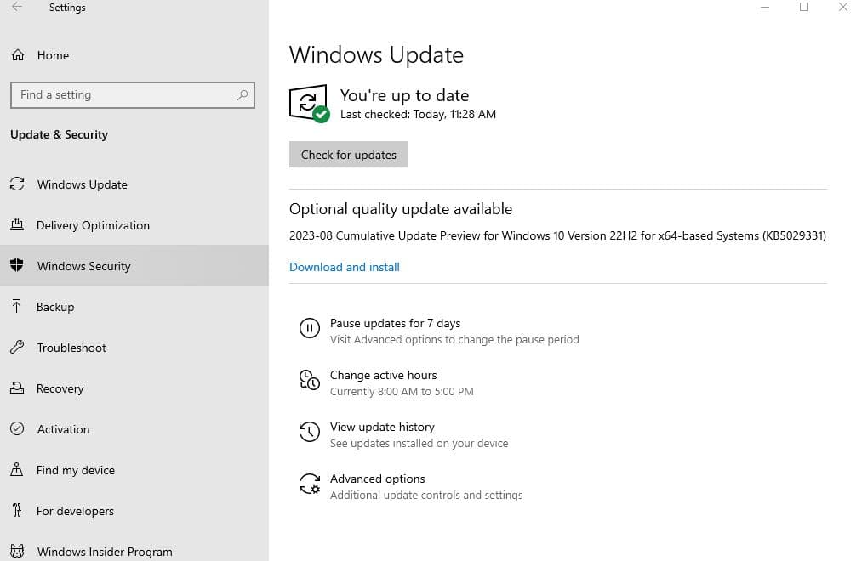The width and height of the screenshot is (856, 561).
Task: Open Windows Insider Program settings
Action: coord(134,548)
